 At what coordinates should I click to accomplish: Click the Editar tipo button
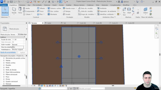22,34
